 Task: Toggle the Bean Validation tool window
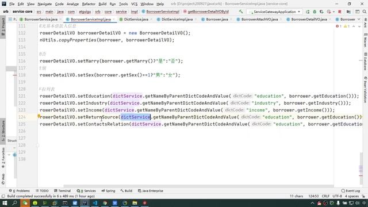click(x=365, y=90)
